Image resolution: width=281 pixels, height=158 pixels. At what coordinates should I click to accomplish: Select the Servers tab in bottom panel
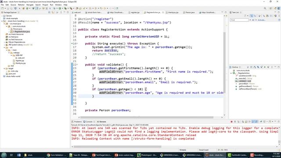(x=101, y=122)
